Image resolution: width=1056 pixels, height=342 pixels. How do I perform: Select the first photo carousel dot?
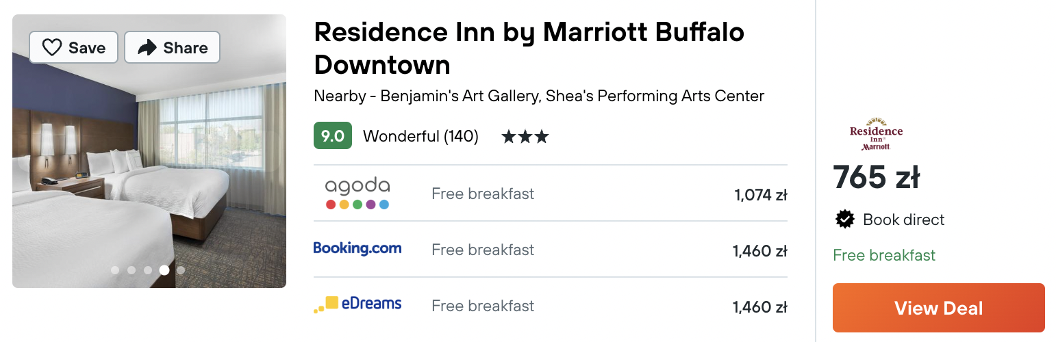tap(115, 270)
